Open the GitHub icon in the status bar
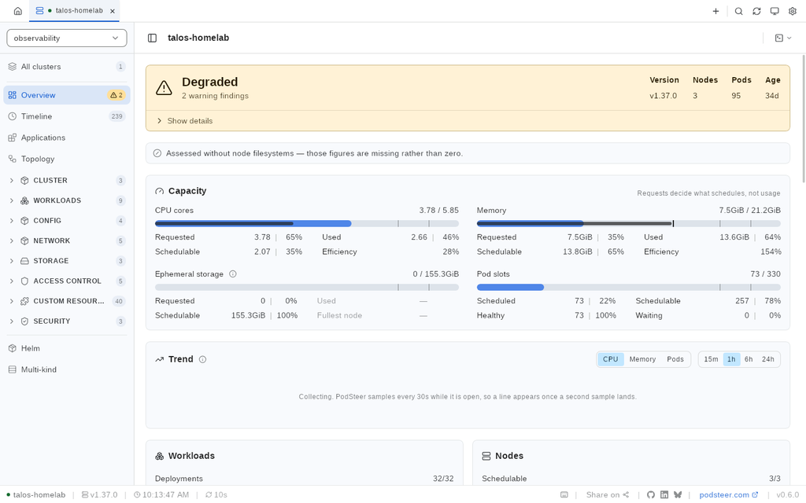 coord(651,495)
